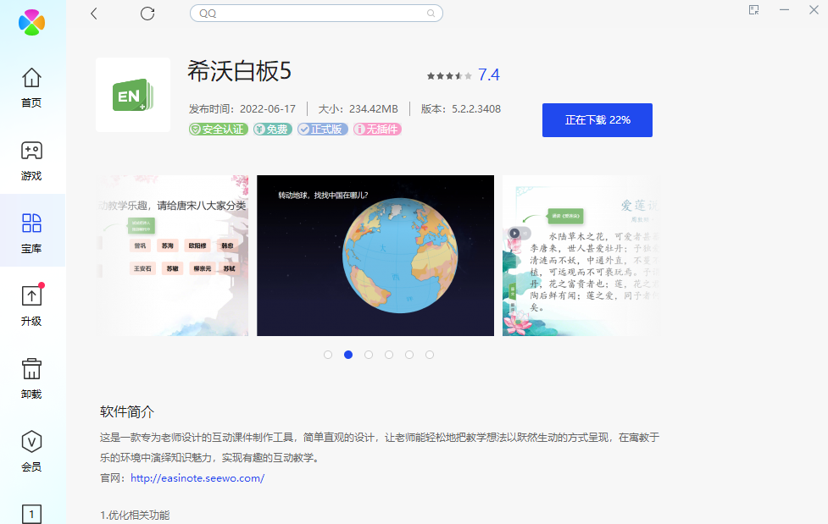Click the 安全认证 badge
The image size is (828, 524).
(x=219, y=130)
